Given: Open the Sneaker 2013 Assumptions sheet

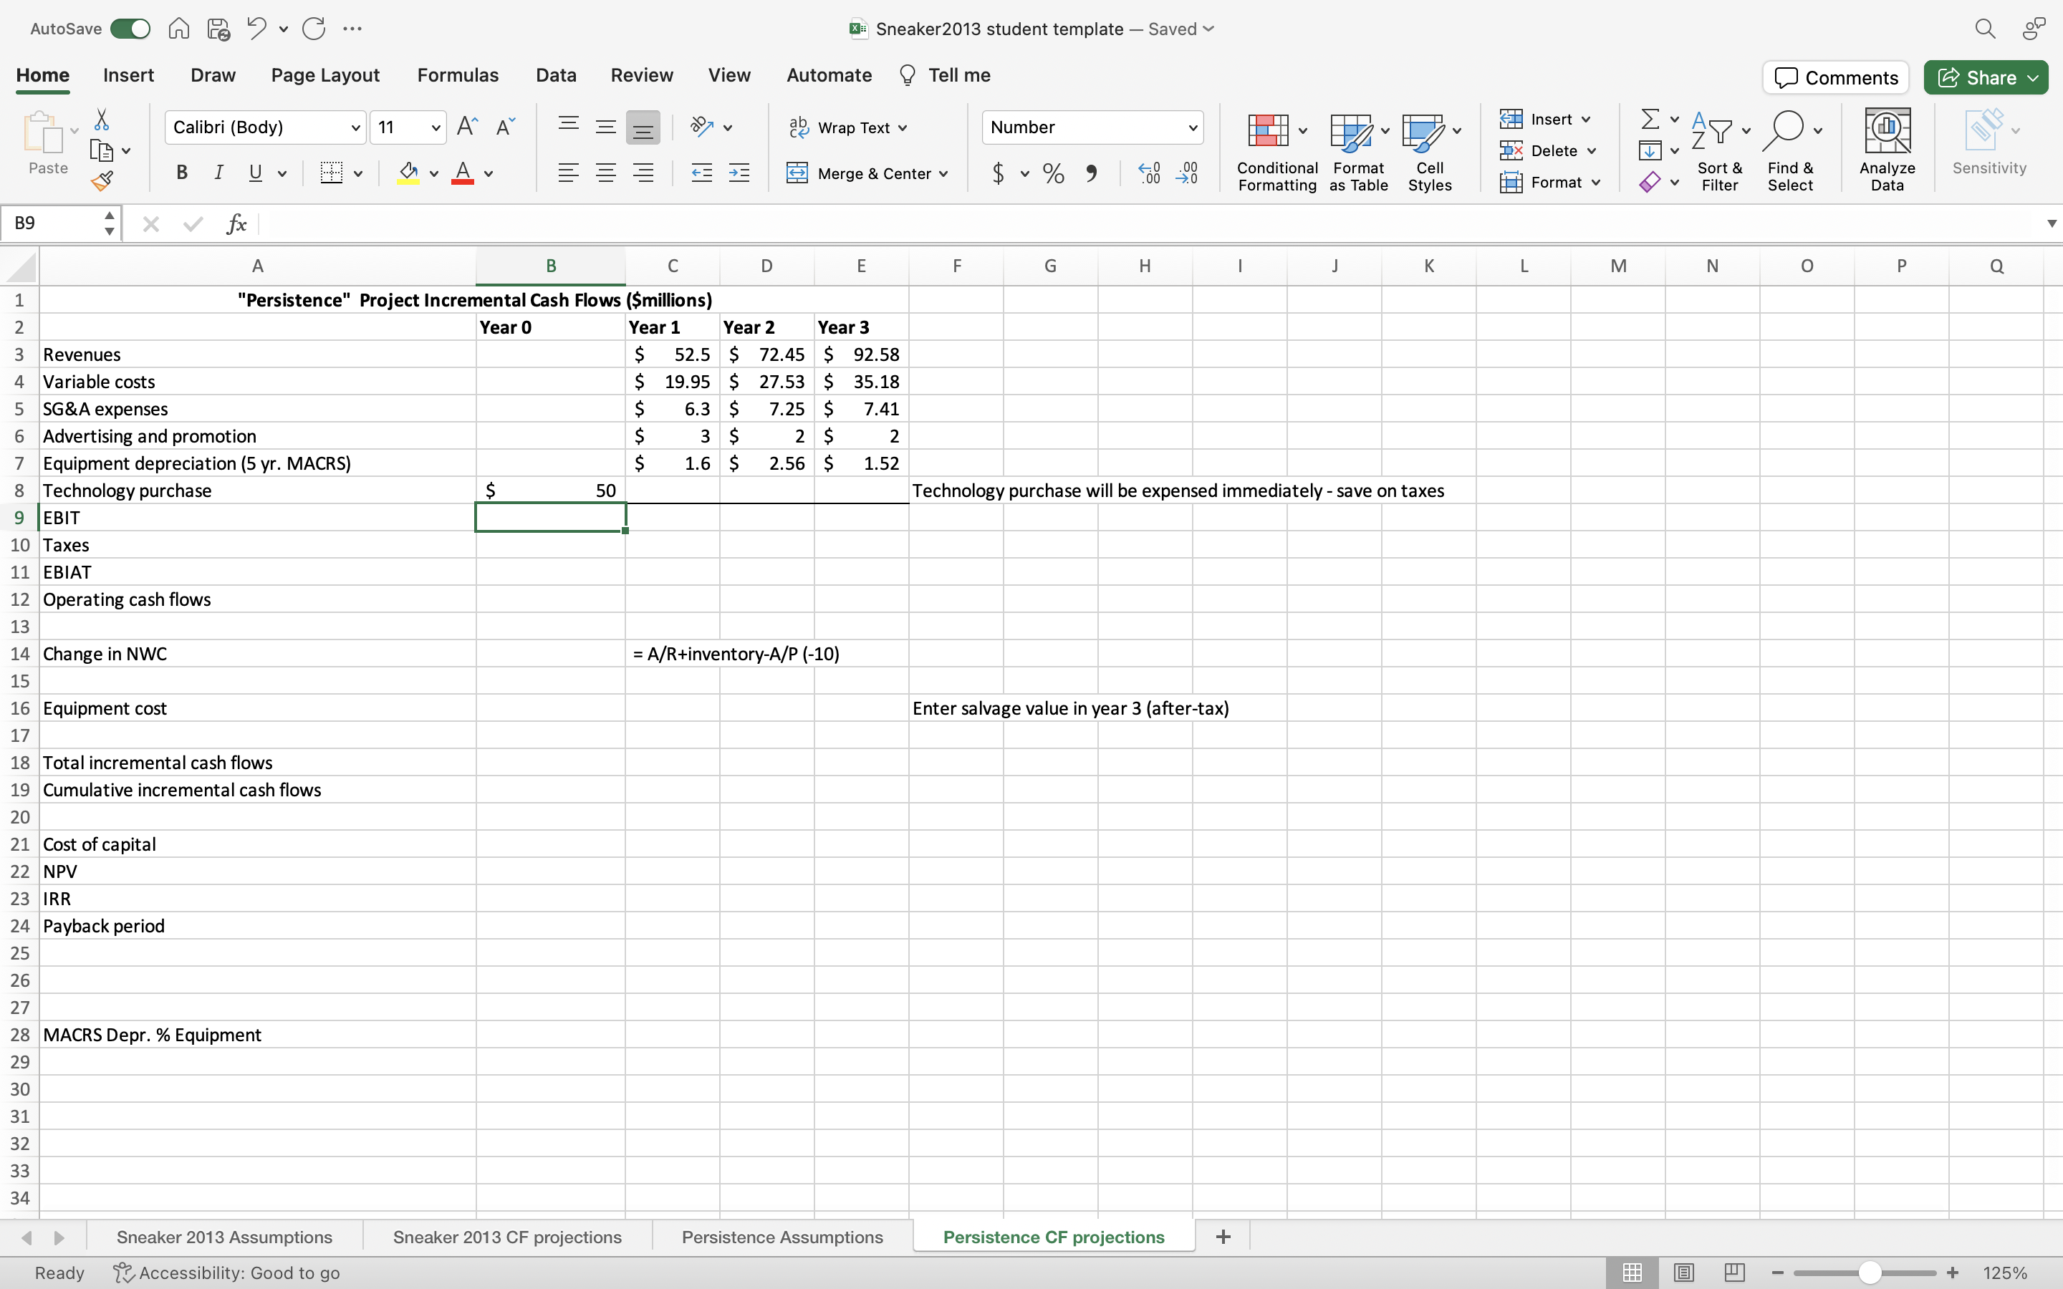Looking at the screenshot, I should pyautogui.click(x=223, y=1236).
